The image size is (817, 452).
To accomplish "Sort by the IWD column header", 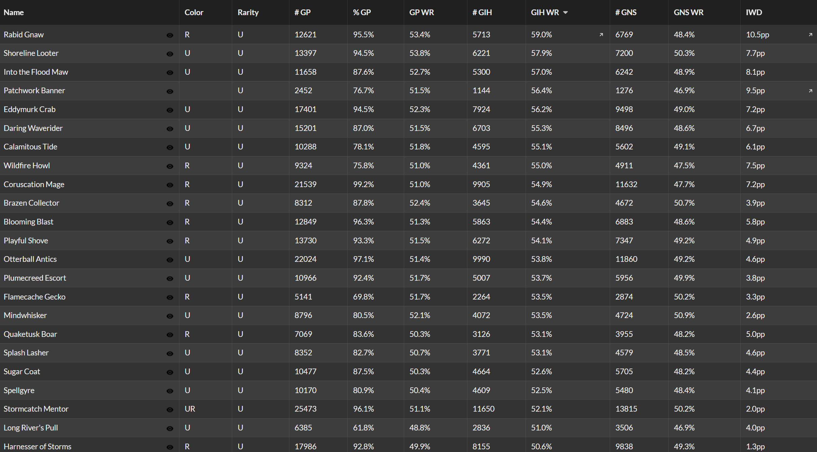I will coord(754,12).
